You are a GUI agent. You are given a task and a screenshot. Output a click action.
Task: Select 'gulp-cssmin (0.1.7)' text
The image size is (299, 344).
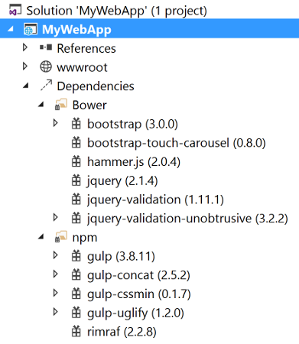pos(139,294)
